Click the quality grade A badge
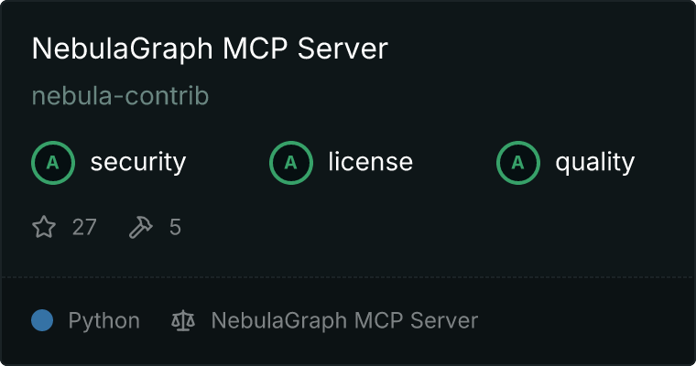The width and height of the screenshot is (696, 366). tap(518, 163)
